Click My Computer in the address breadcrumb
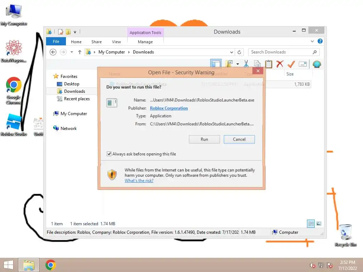363x272 pixels. [112, 52]
